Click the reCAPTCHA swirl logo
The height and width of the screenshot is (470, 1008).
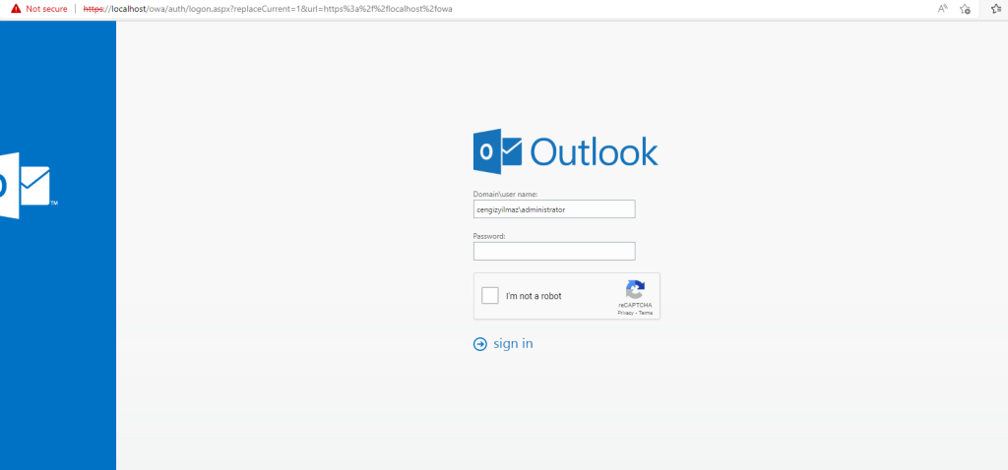635,290
